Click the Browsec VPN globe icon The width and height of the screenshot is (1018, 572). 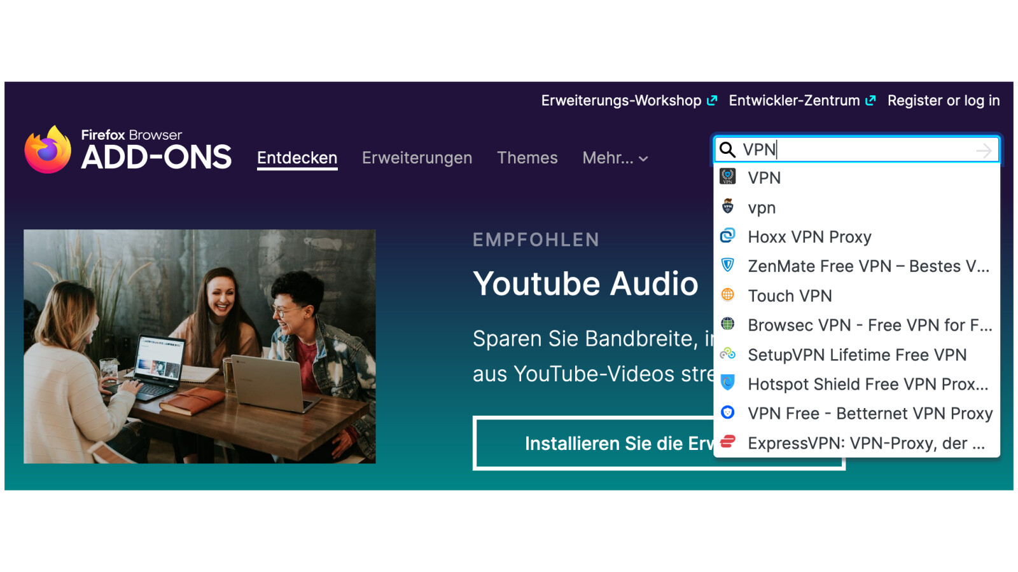click(x=728, y=324)
